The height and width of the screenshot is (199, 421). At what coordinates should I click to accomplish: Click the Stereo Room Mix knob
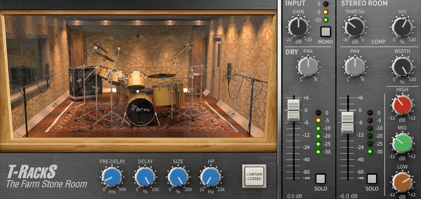402,27
